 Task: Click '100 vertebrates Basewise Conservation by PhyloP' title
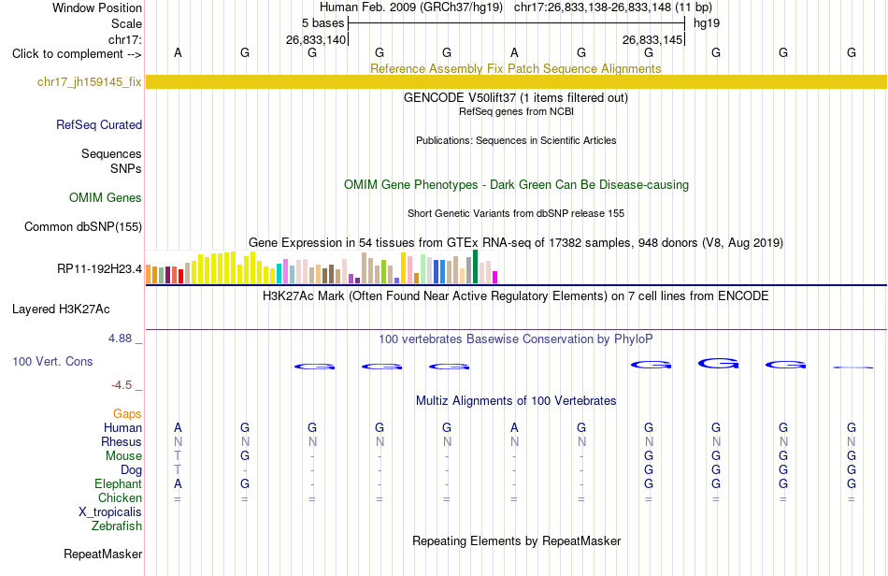(516, 339)
